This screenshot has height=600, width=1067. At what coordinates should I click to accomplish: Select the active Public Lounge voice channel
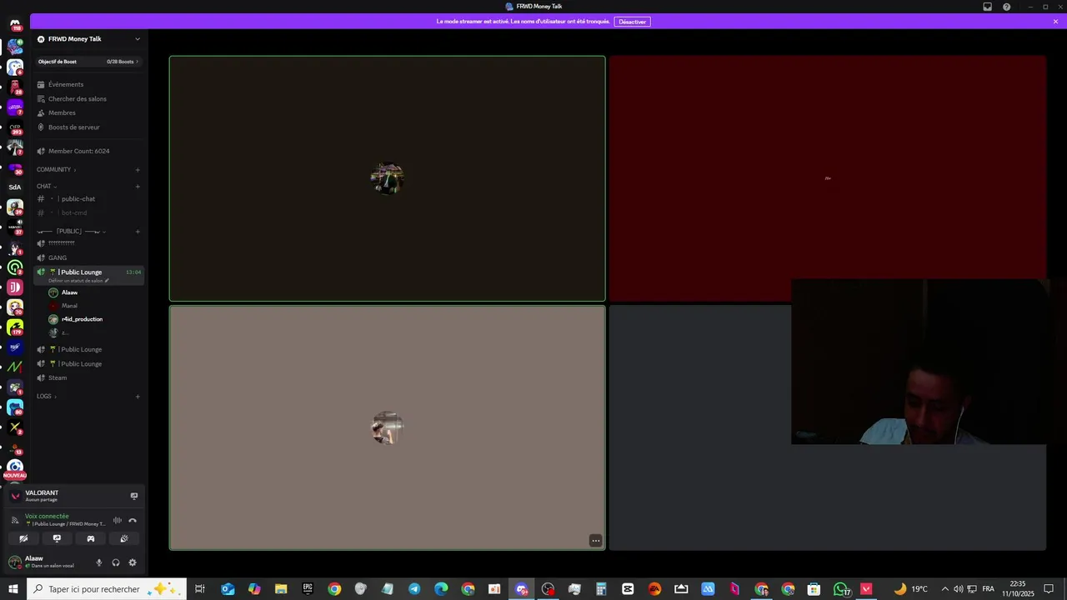tap(88, 272)
